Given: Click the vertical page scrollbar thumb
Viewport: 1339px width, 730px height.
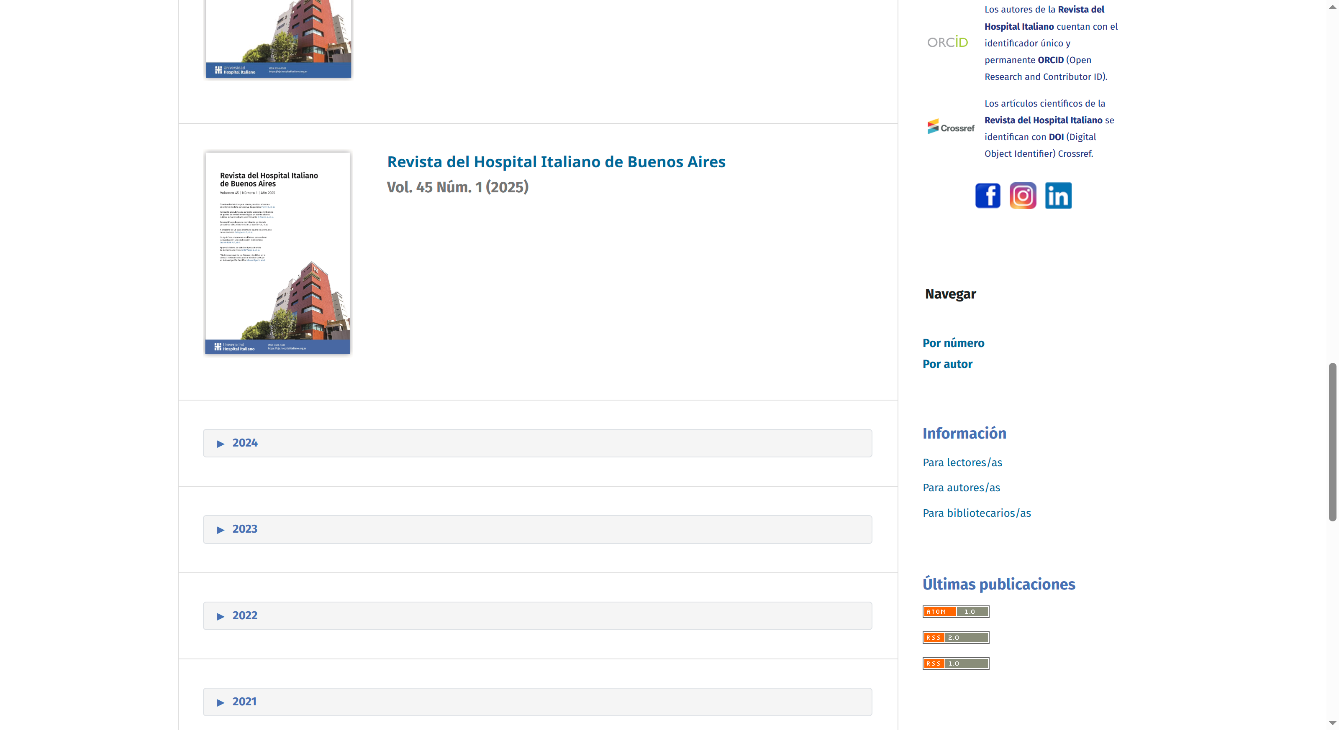Looking at the screenshot, I should pyautogui.click(x=1332, y=442).
